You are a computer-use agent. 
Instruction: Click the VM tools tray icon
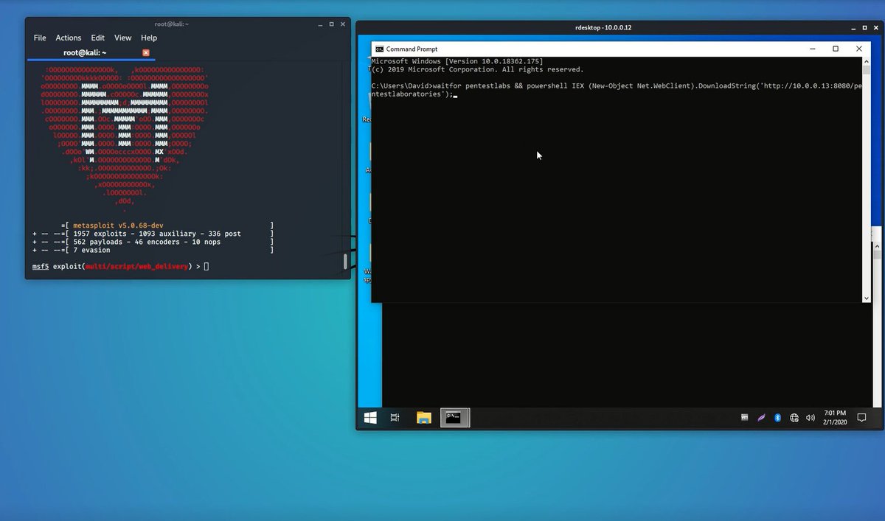[x=745, y=418]
